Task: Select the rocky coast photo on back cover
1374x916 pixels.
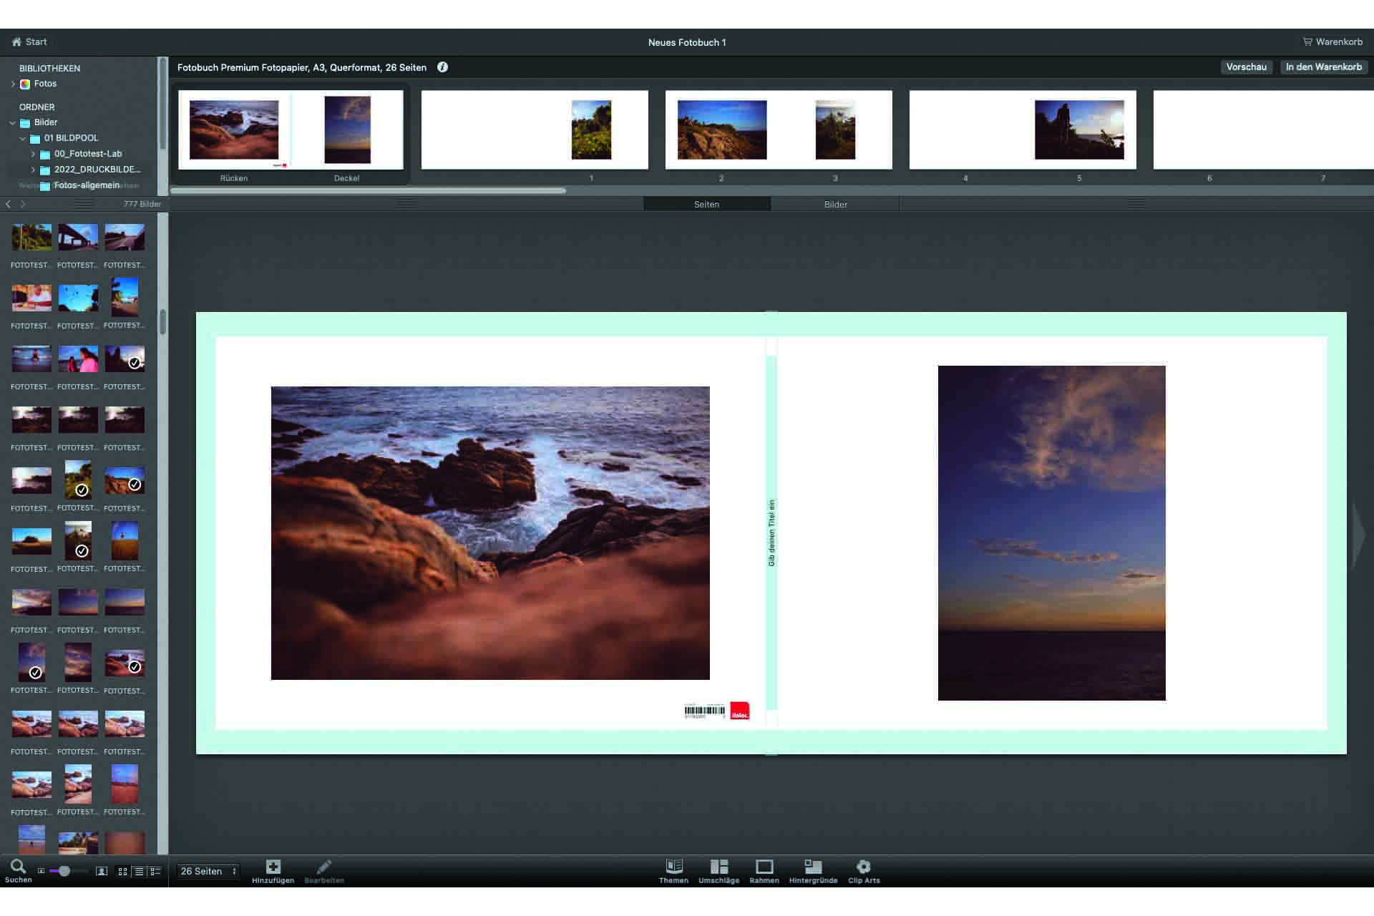Action: 490,533
